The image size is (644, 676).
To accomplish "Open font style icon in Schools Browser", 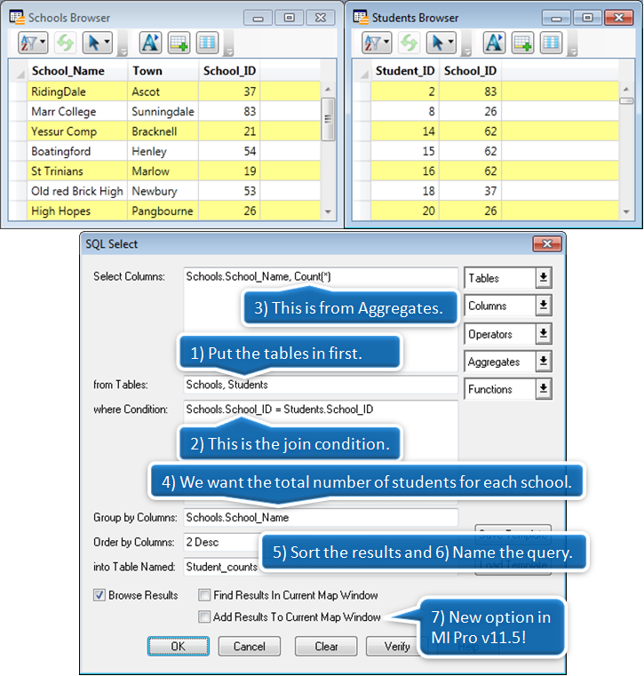I will click(150, 43).
